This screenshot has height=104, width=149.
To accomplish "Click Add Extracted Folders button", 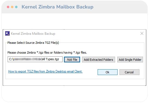I will 98,60.
